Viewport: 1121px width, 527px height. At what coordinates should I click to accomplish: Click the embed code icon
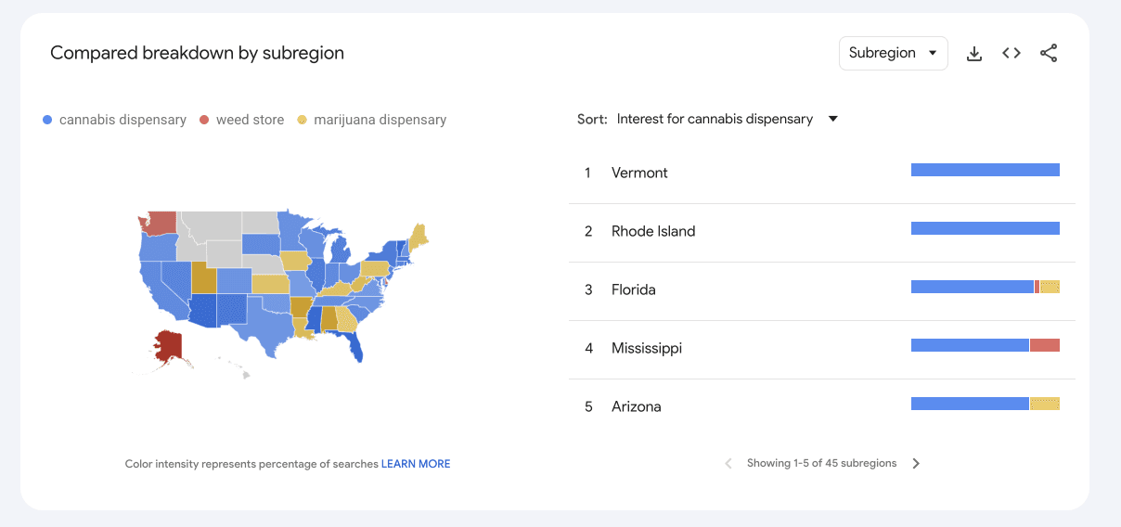pos(1011,54)
